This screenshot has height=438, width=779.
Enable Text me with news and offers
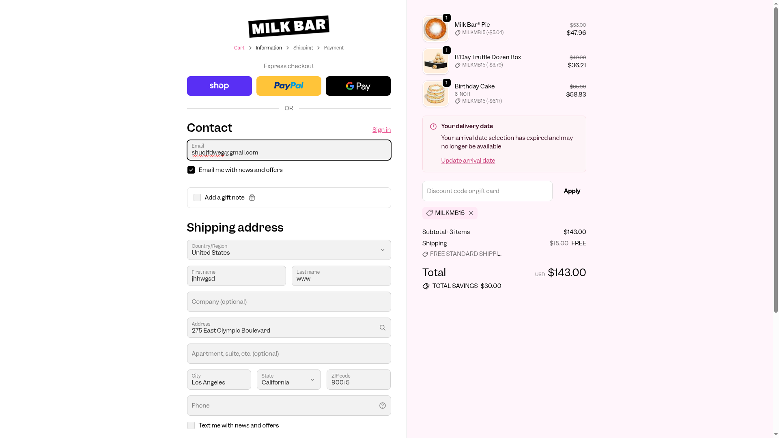click(191, 425)
